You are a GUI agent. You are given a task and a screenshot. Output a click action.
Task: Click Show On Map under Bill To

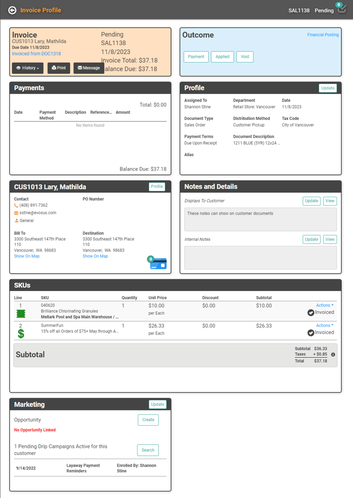click(x=27, y=256)
